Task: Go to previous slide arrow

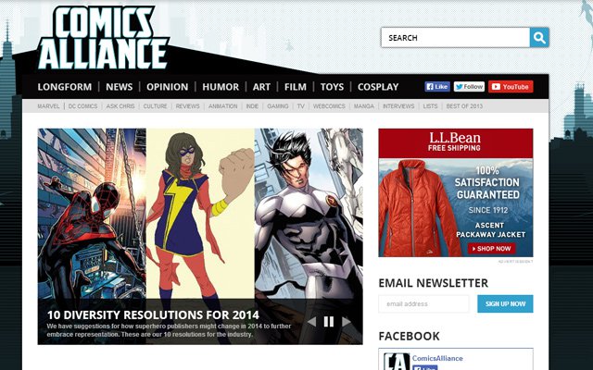Action: 311,322
